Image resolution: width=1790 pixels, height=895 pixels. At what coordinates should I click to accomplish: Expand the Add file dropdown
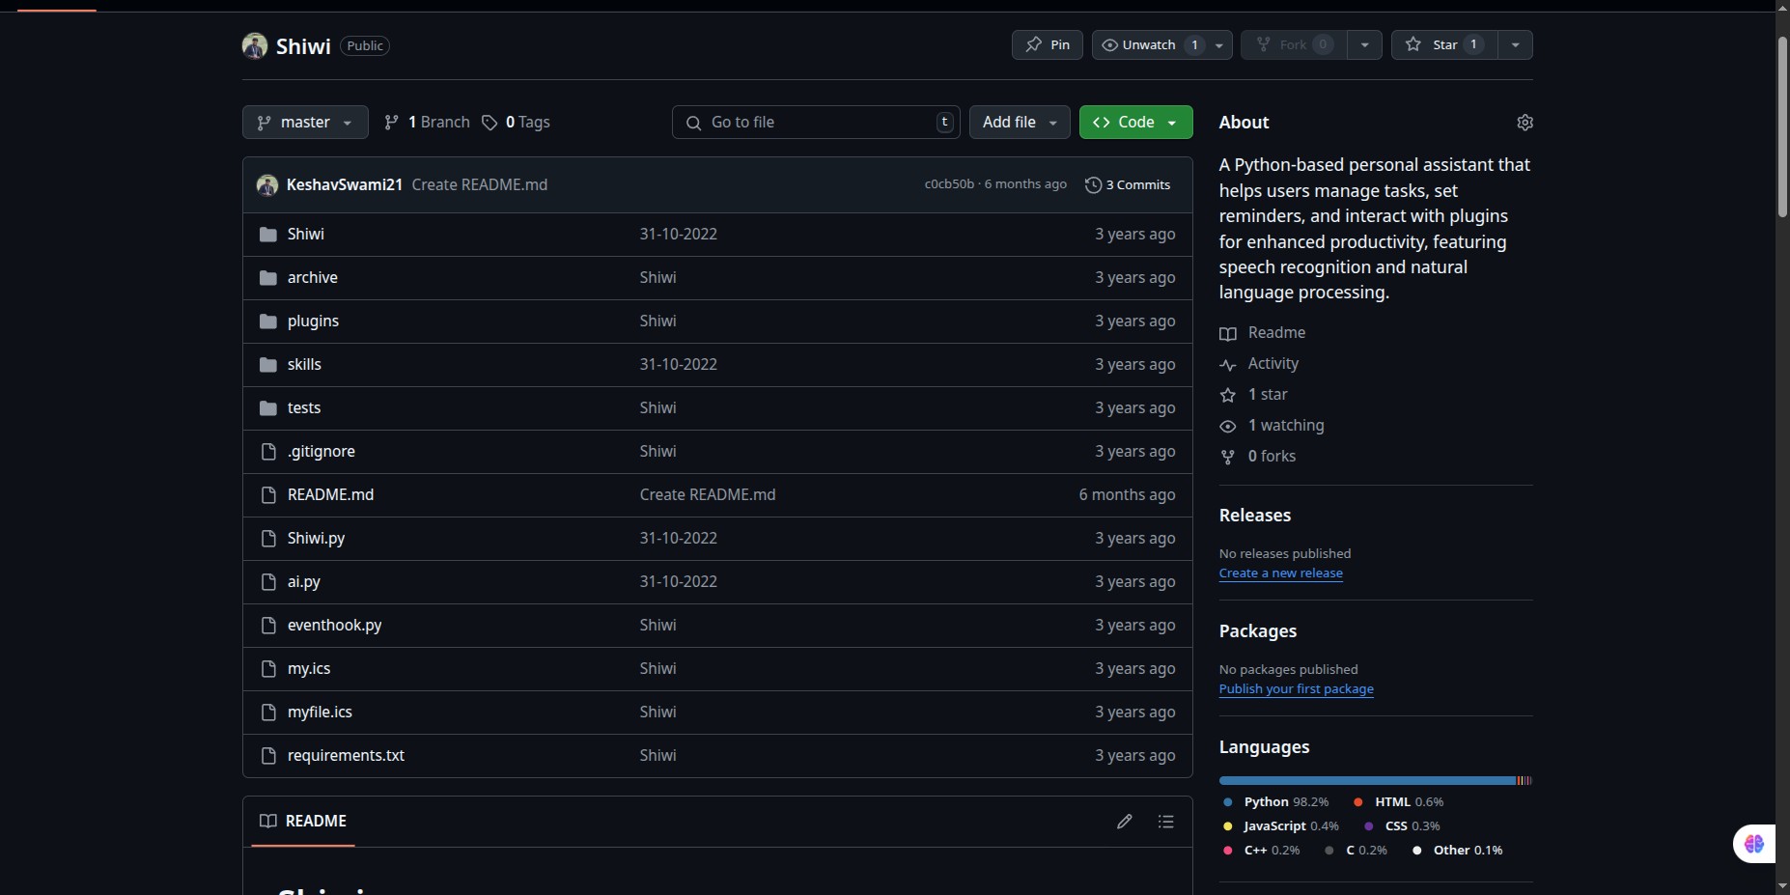pos(1020,122)
